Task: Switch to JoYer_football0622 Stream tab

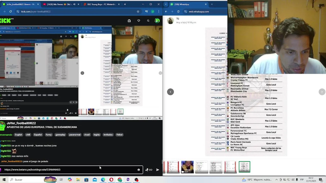Action: click(20, 4)
